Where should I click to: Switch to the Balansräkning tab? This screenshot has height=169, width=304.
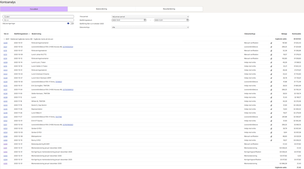click(x=101, y=9)
